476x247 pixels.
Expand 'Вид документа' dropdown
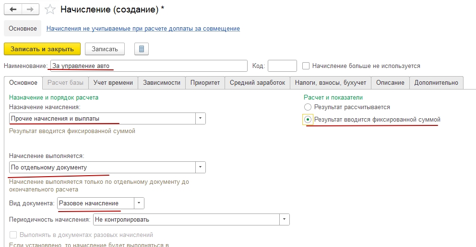click(139, 203)
